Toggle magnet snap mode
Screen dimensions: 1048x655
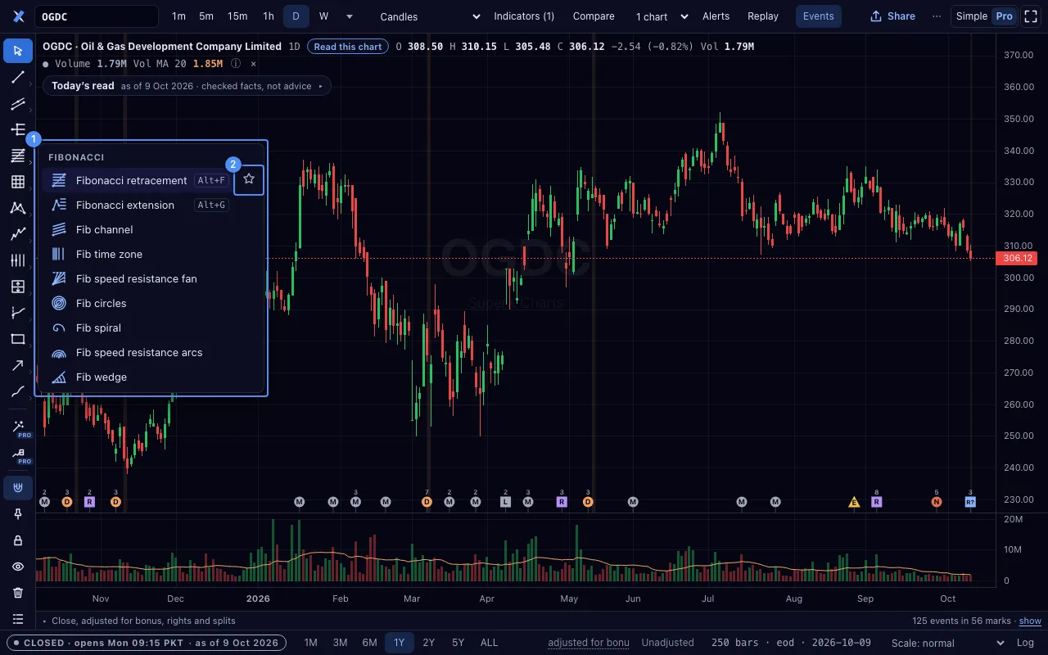pos(18,488)
